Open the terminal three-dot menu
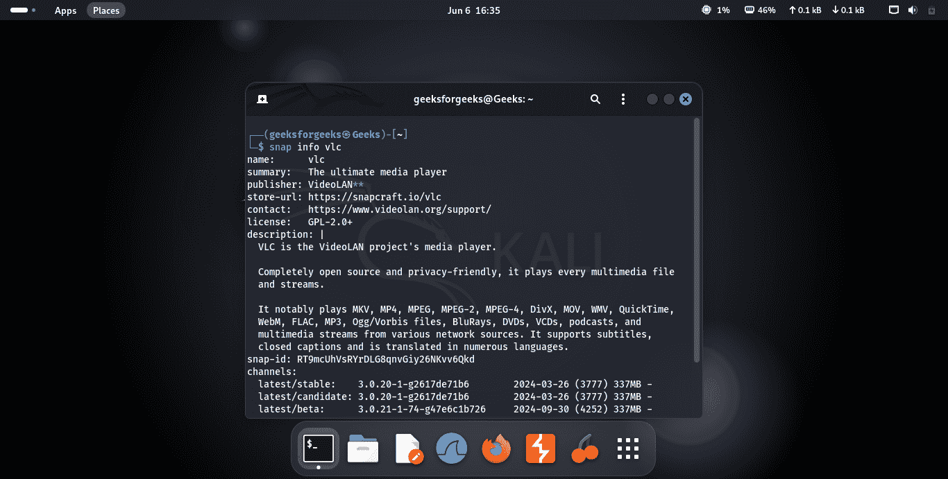The image size is (948, 479). pyautogui.click(x=623, y=99)
